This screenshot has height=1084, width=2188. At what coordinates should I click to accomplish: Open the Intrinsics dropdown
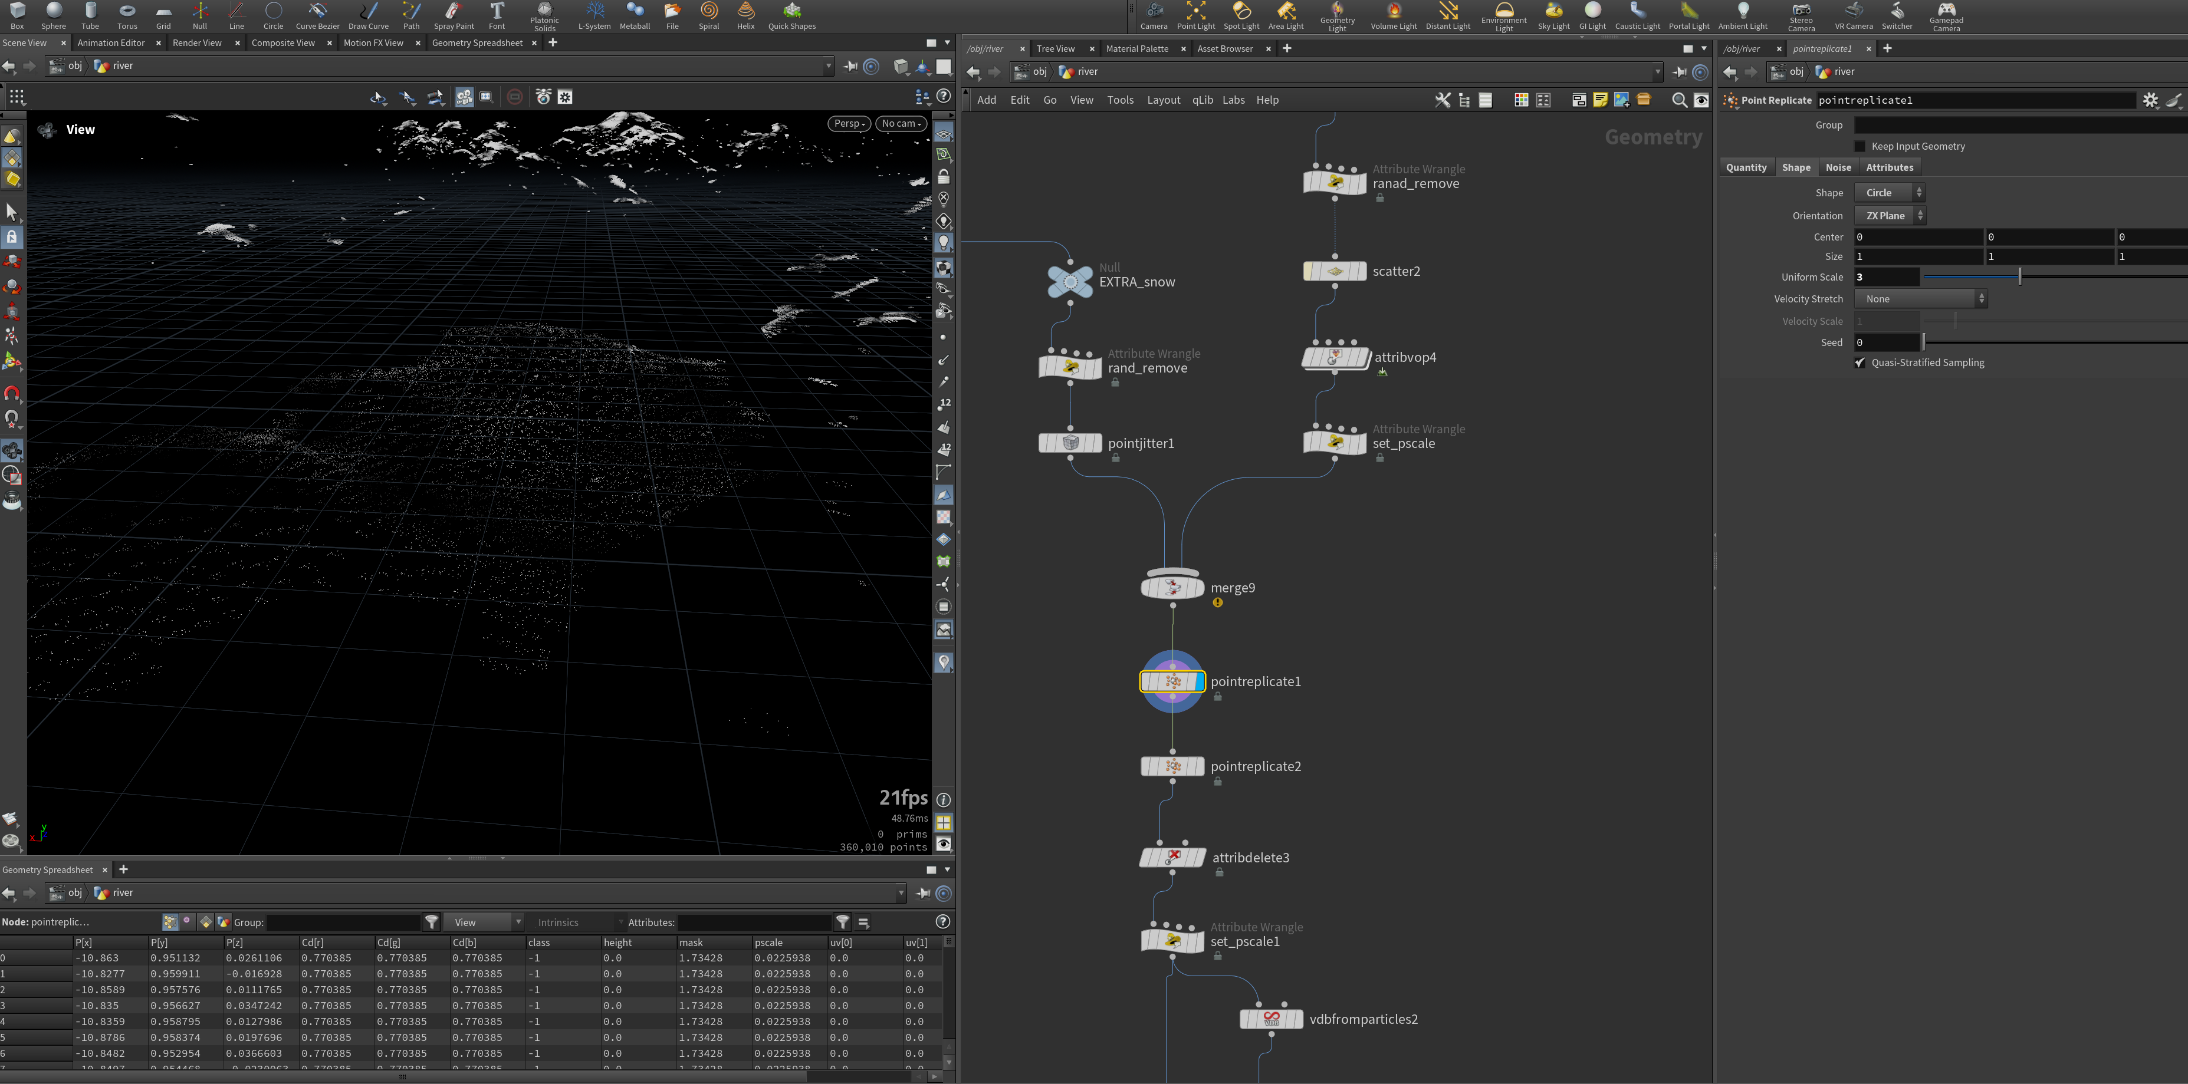pos(577,922)
